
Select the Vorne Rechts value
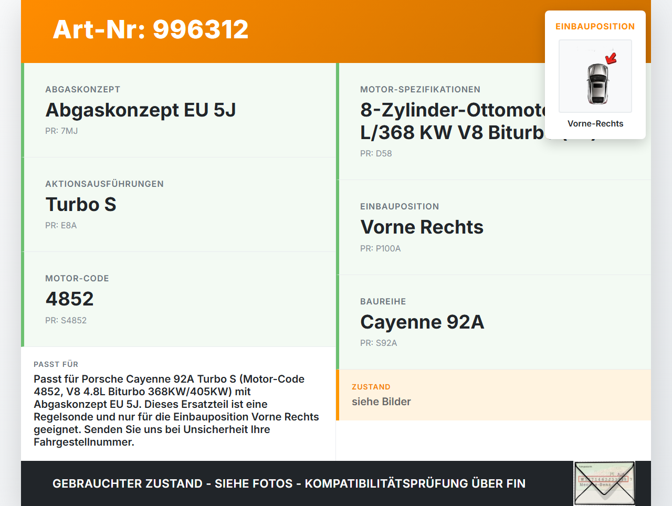(x=422, y=227)
